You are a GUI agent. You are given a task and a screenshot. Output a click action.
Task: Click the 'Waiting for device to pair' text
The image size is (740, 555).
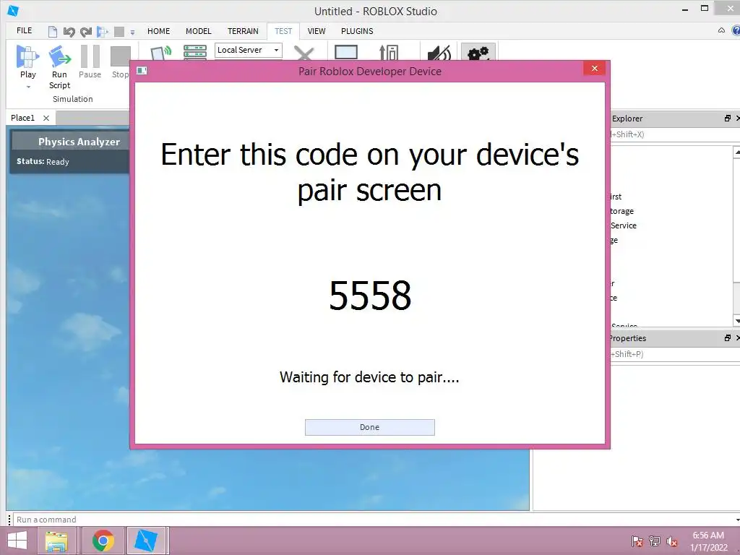pyautogui.click(x=369, y=377)
